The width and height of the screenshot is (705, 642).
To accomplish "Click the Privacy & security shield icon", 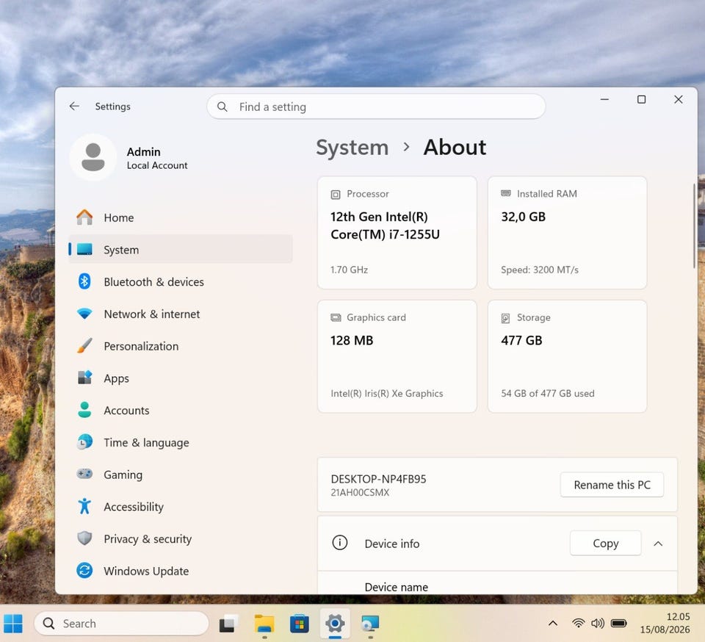I will tap(84, 538).
